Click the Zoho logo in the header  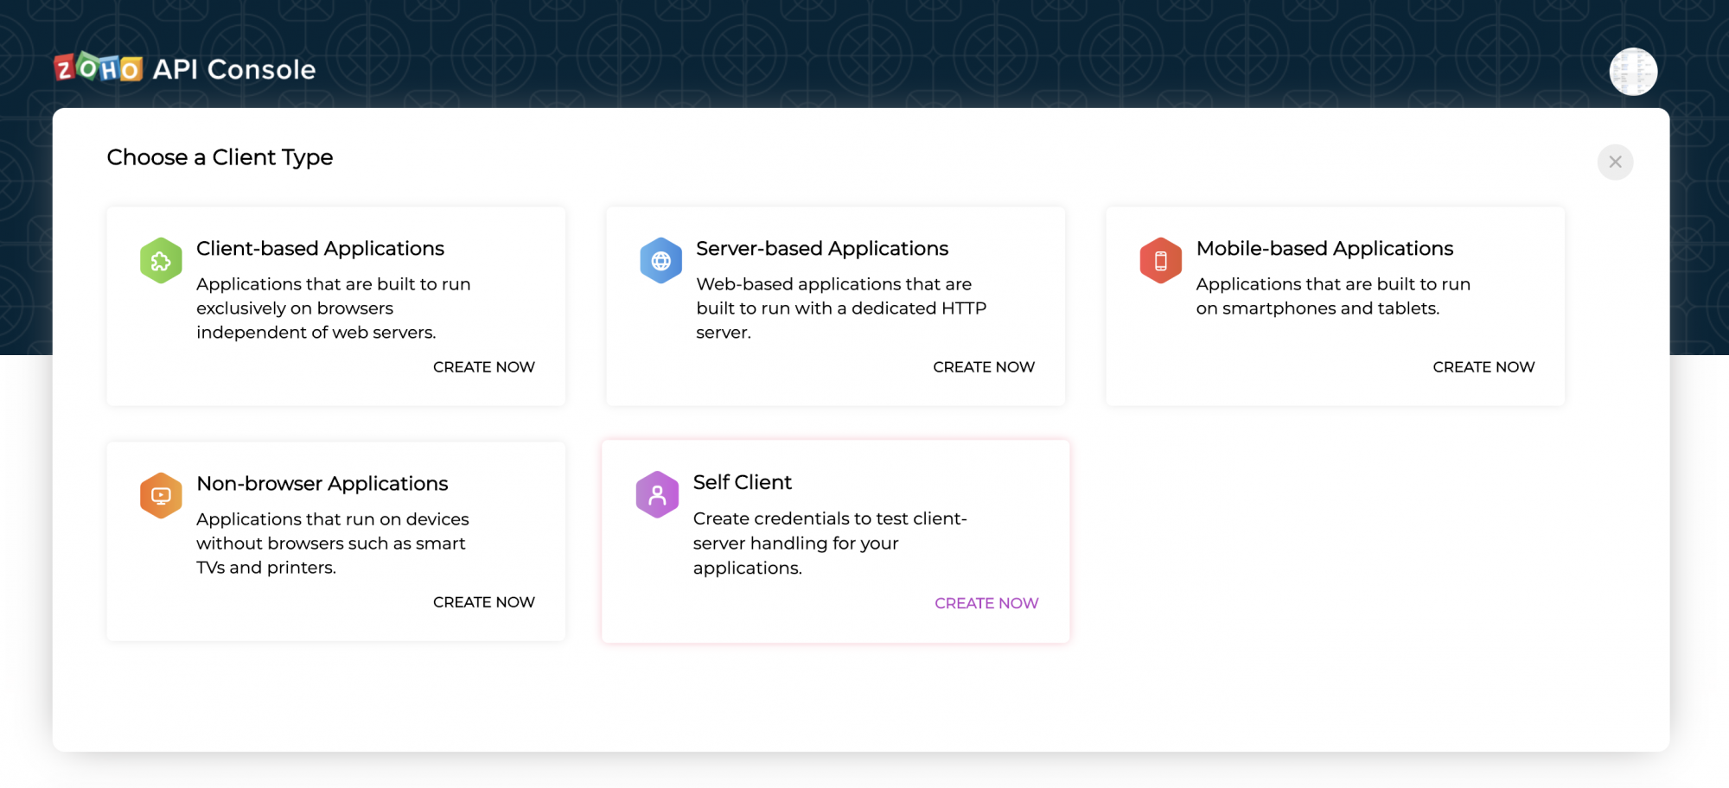tap(99, 68)
